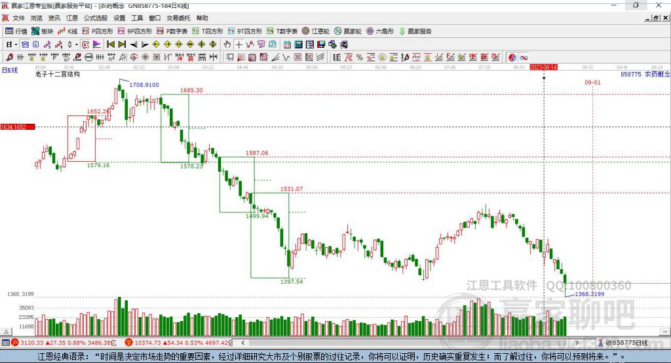
Task: Click the 1397.54 low price label
Action: (292, 281)
